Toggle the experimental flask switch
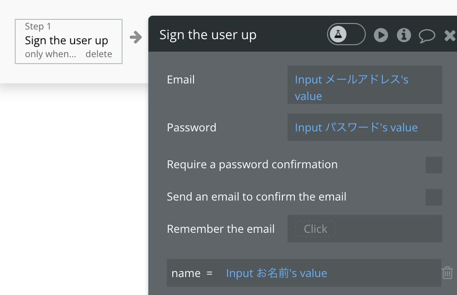This screenshot has width=457, height=295. tap(346, 35)
